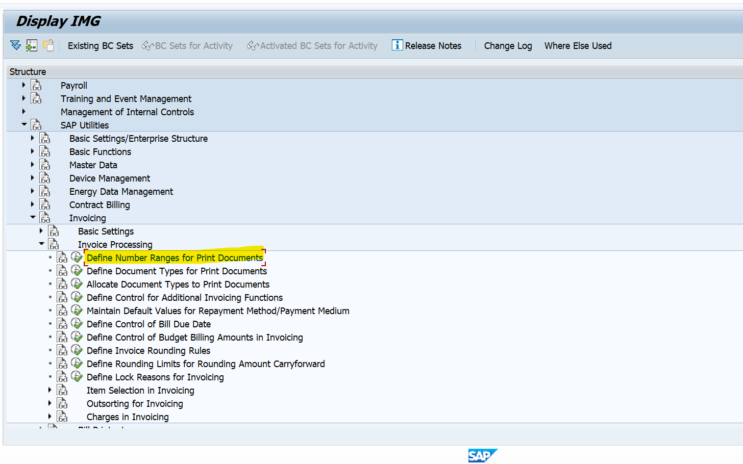Execute activity icon for Define Lock Reasons for Invoicing
Image resolution: width=743 pixels, height=464 pixels.
pos(77,376)
